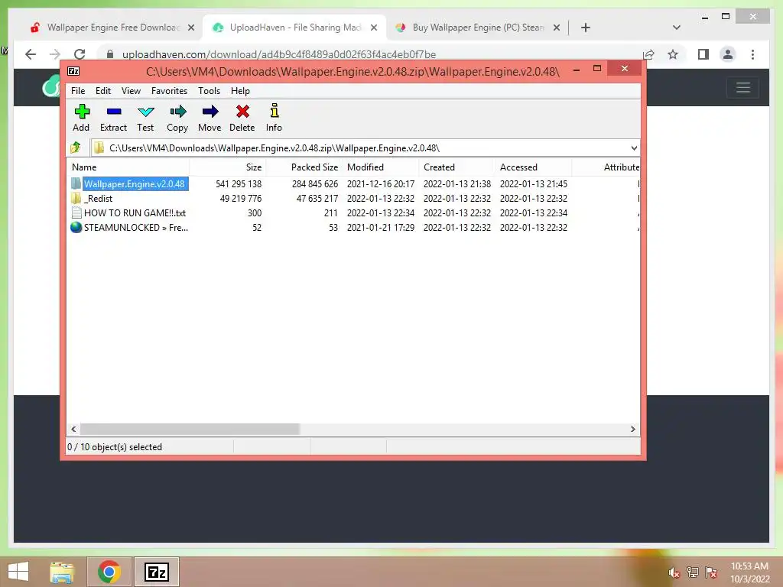Viewport: 783px width, 587px height.
Task: Sort by Accessed column header
Action: pyautogui.click(x=533, y=167)
